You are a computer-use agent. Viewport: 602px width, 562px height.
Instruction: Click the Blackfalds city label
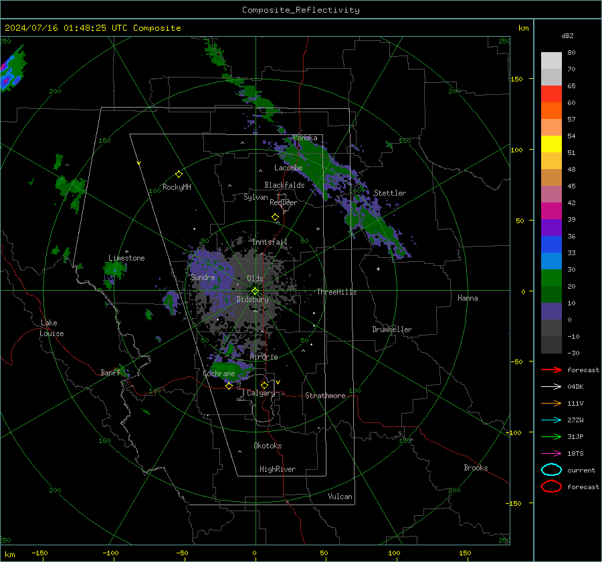click(284, 185)
